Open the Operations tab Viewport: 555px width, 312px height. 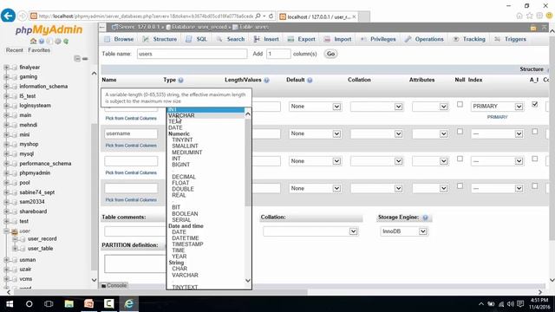click(424, 39)
